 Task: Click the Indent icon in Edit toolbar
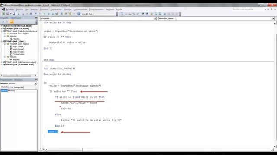(x=143, y=14)
